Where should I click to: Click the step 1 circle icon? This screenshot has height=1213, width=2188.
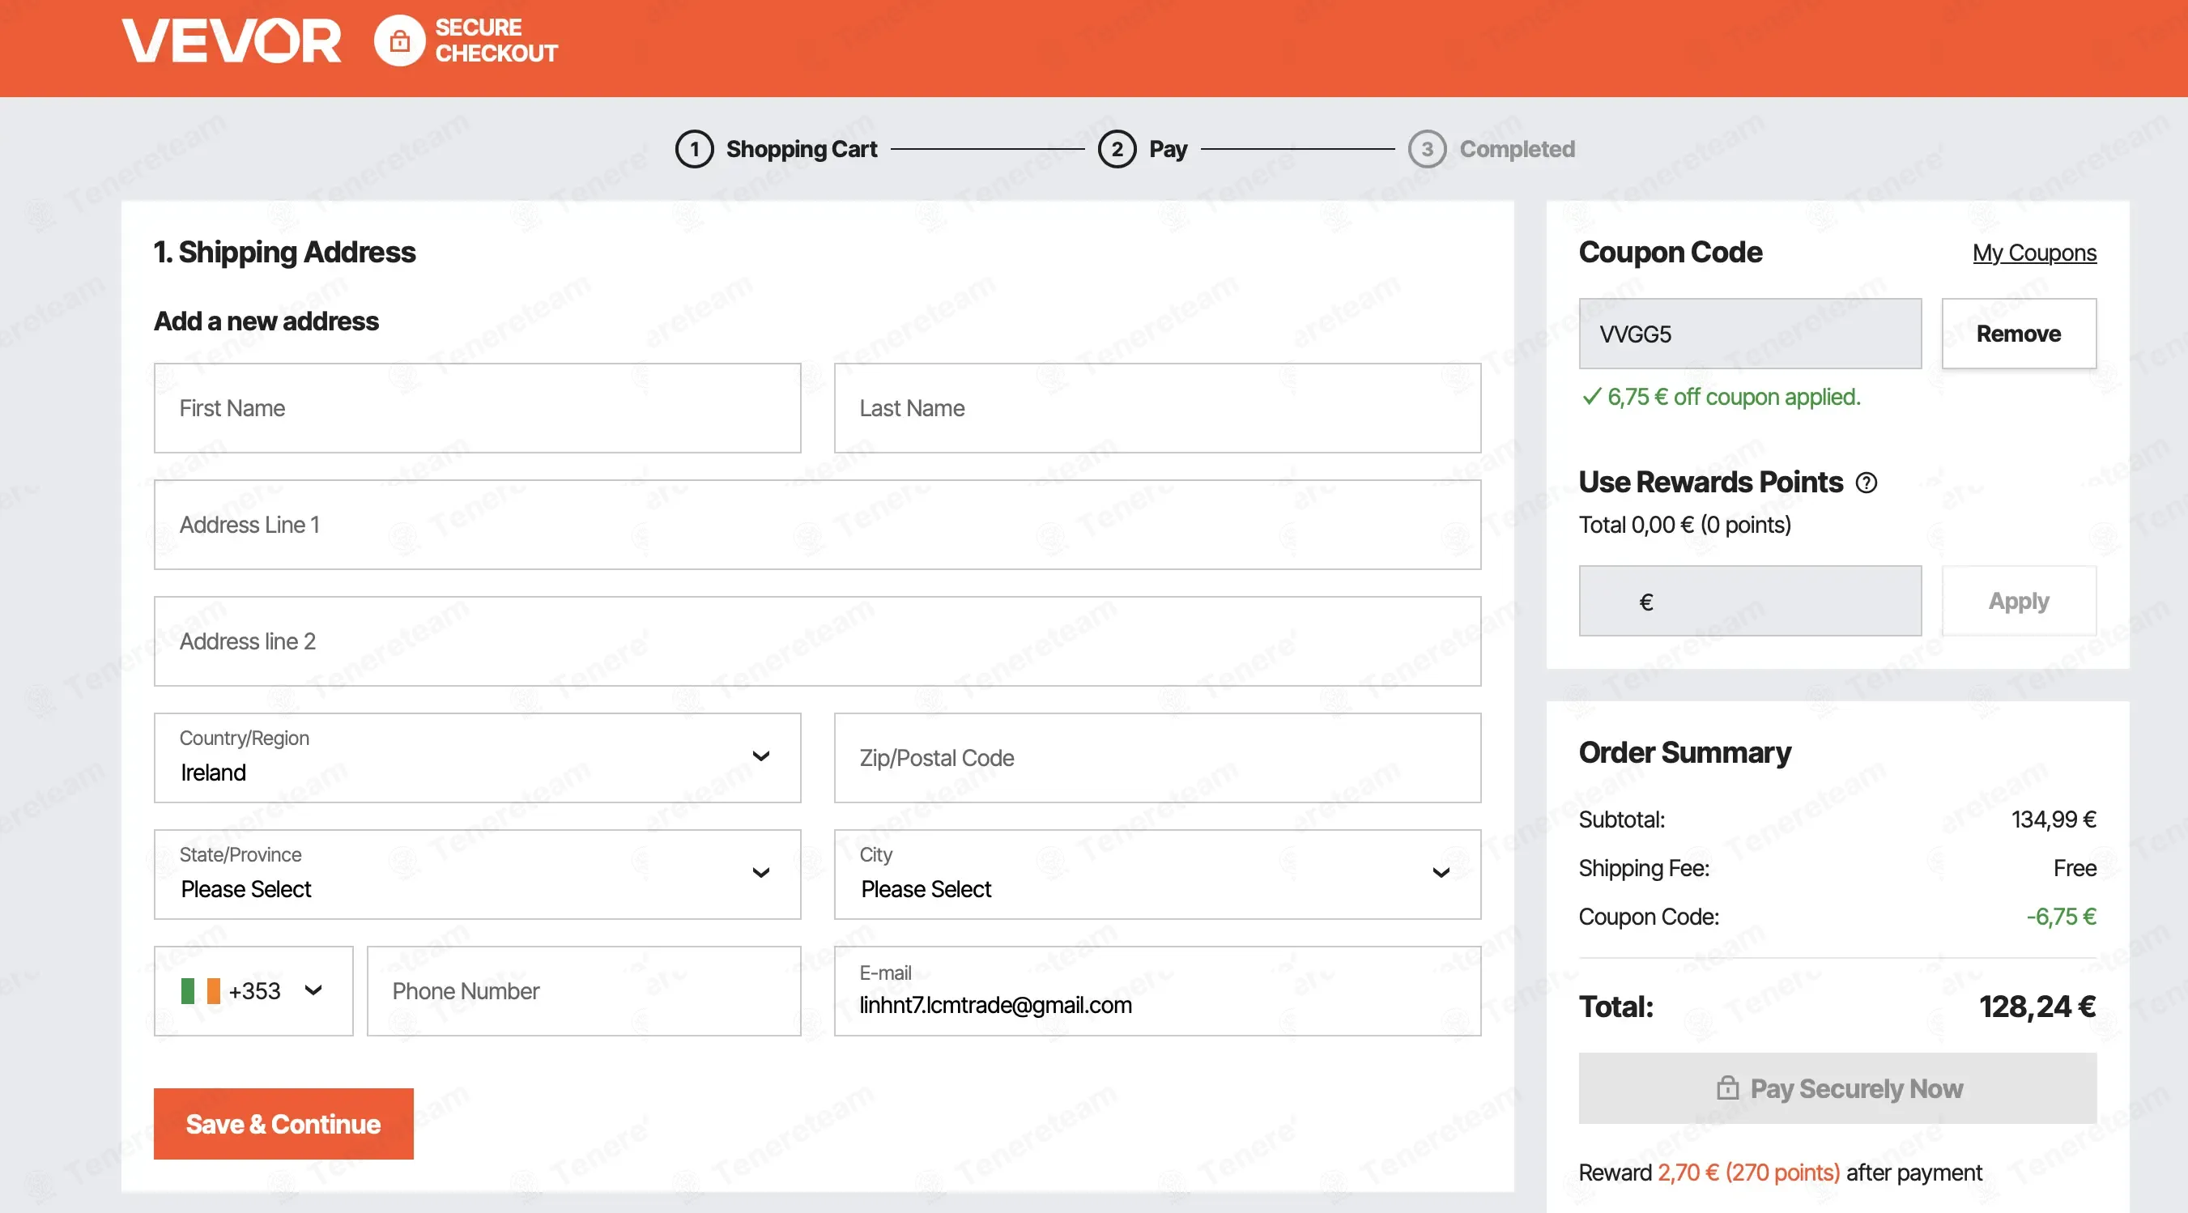[x=694, y=149]
